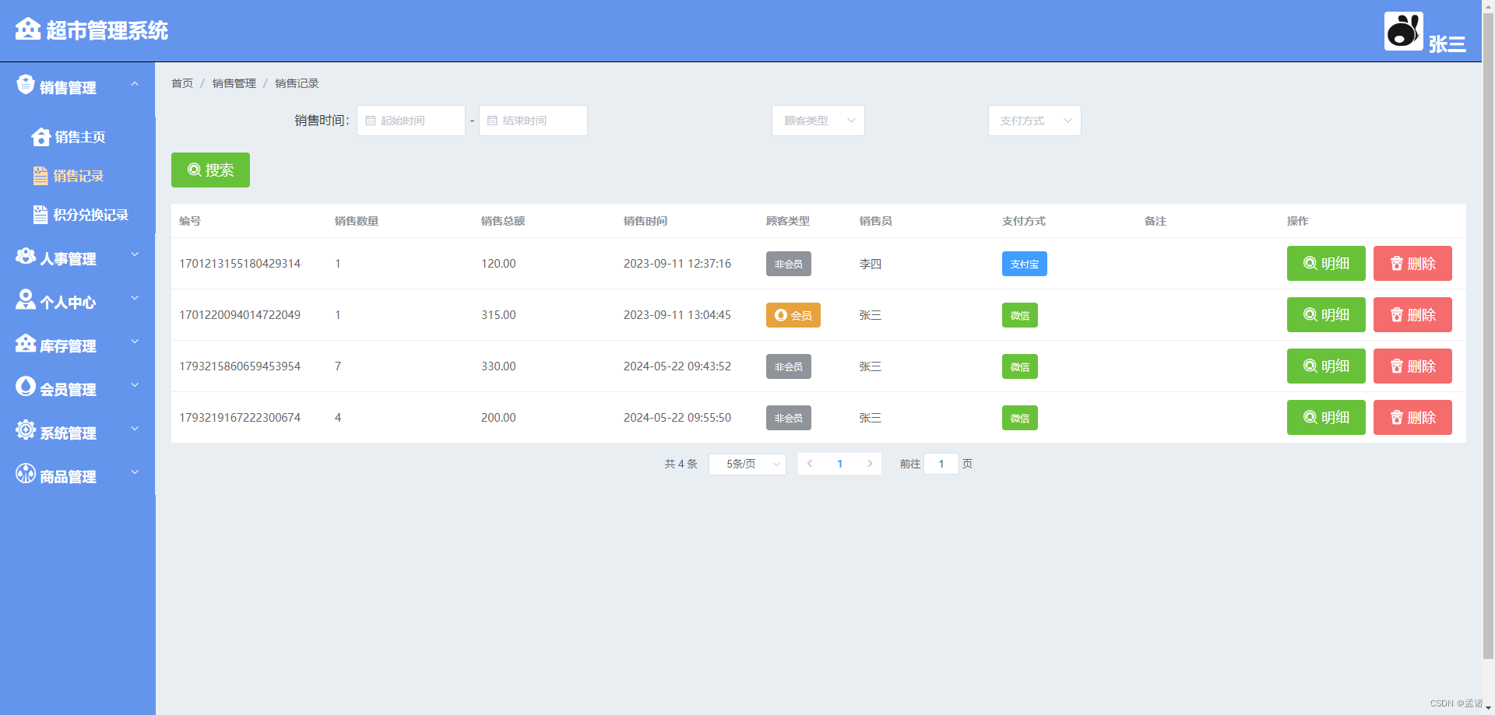Expand the 会员管理 menu chevron
Screen dimensions: 1495x715
(x=135, y=385)
